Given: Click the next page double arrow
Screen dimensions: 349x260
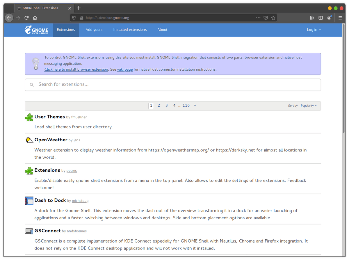Looking at the screenshot, I should pos(195,106).
